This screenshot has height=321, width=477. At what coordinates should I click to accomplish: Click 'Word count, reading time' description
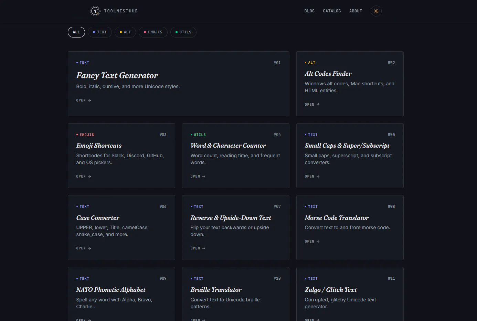click(235, 159)
